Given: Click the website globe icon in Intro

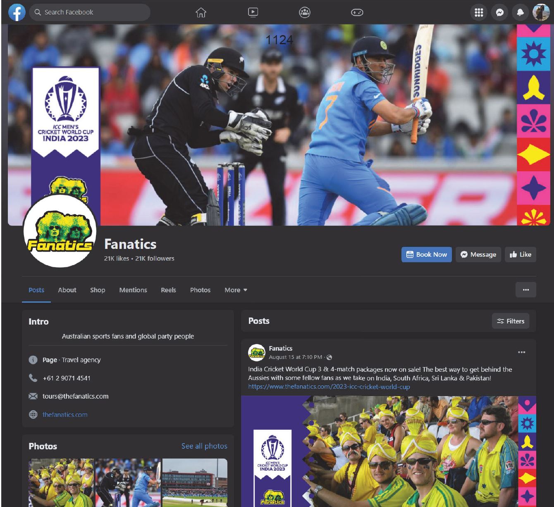Looking at the screenshot, I should coord(33,414).
